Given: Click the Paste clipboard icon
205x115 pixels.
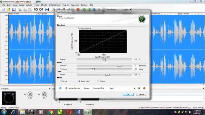Looking at the screenshot, I should 30,10.
